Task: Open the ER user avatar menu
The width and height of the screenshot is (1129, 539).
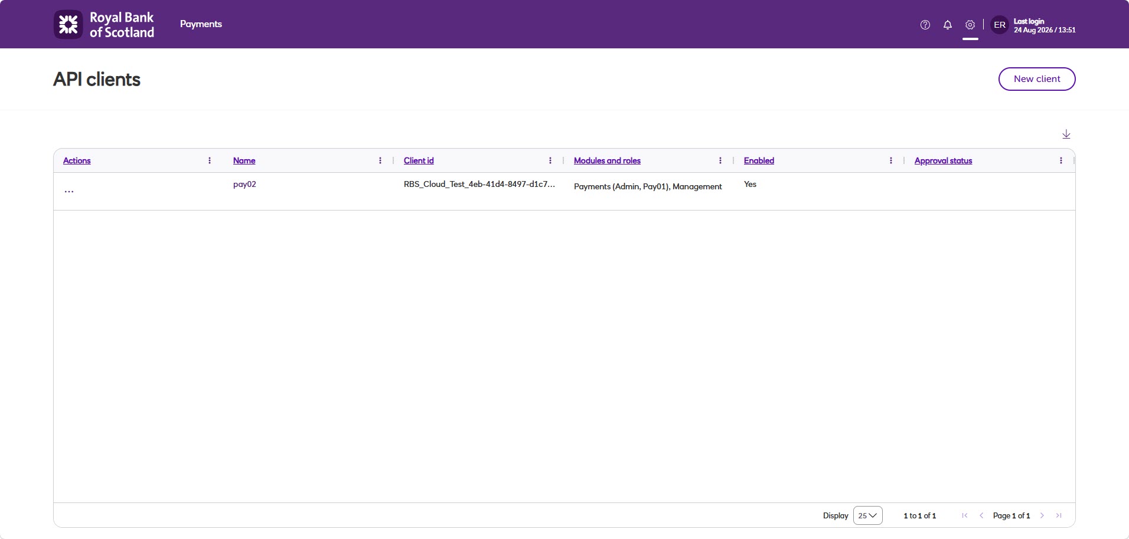Action: (x=1000, y=25)
